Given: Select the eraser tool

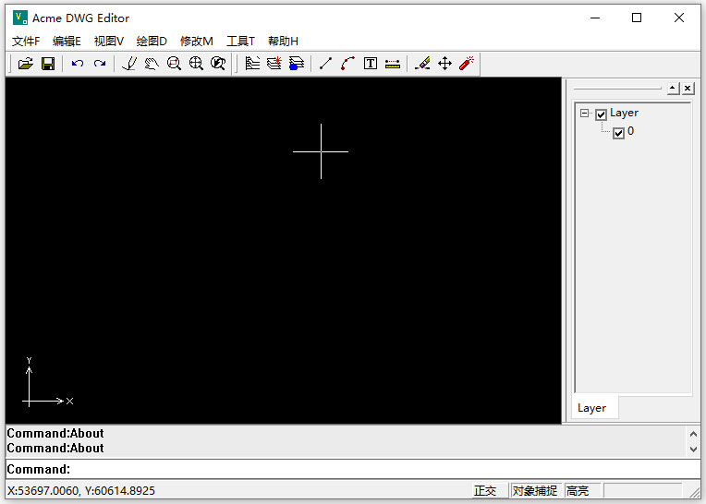Looking at the screenshot, I should click(x=422, y=64).
